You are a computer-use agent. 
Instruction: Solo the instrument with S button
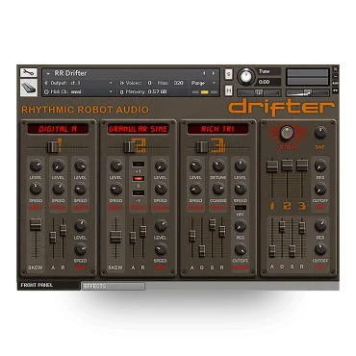[228, 74]
